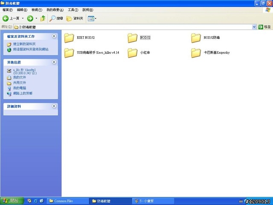Screen dimensions: 273x205
Task: Click the new folder icon in tasks panel
Action: (9, 44)
